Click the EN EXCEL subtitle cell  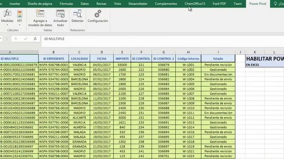pyautogui.click(x=265, y=65)
